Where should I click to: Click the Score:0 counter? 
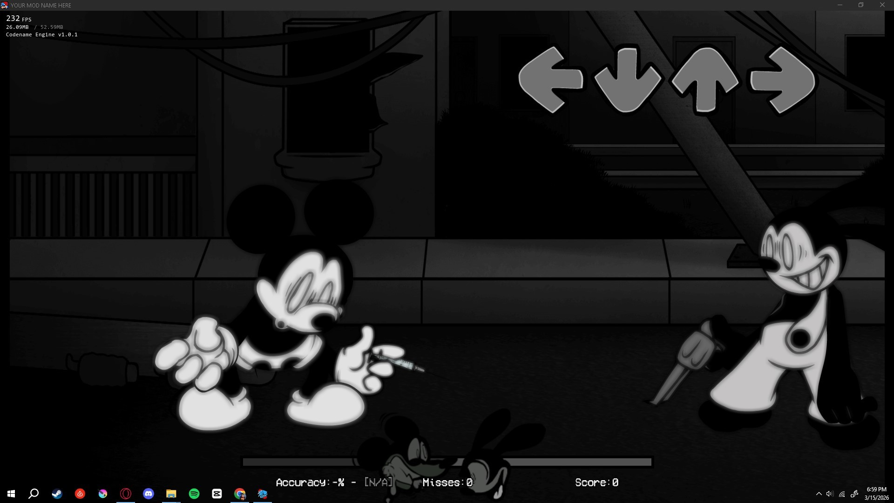click(597, 483)
